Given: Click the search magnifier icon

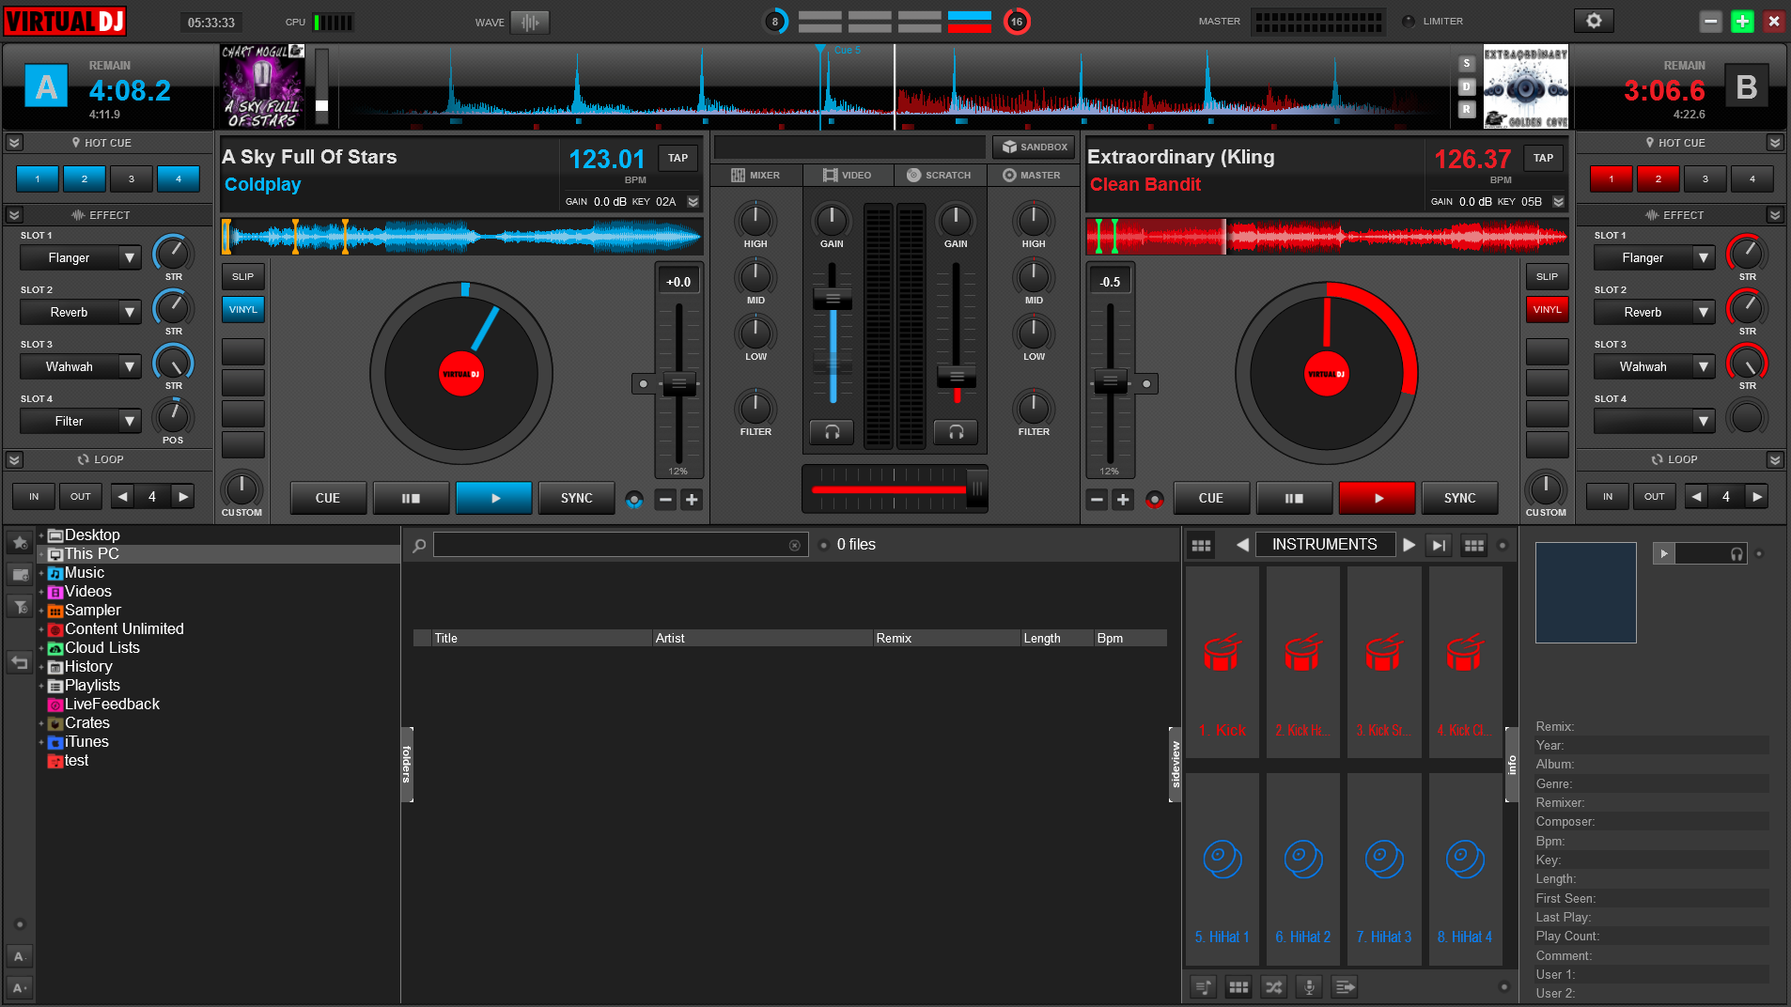Looking at the screenshot, I should 419,546.
